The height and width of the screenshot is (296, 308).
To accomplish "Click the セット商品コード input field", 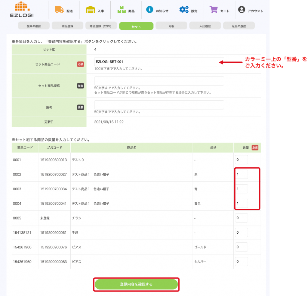I will (x=159, y=62).
